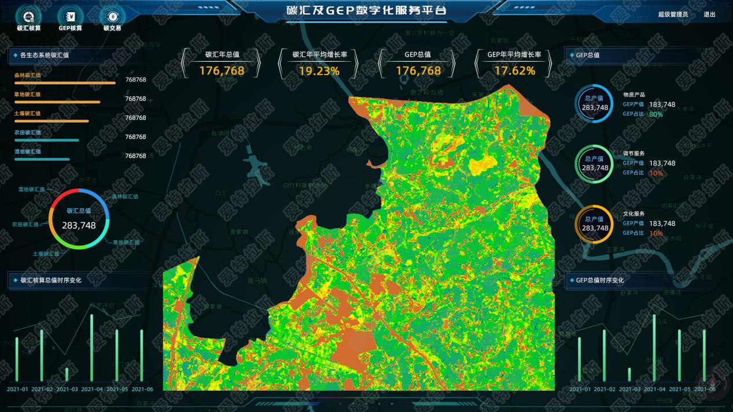This screenshot has height=412, width=733.
Task: Click the 湿地碳汇值 progress bar
Action: coord(42,159)
